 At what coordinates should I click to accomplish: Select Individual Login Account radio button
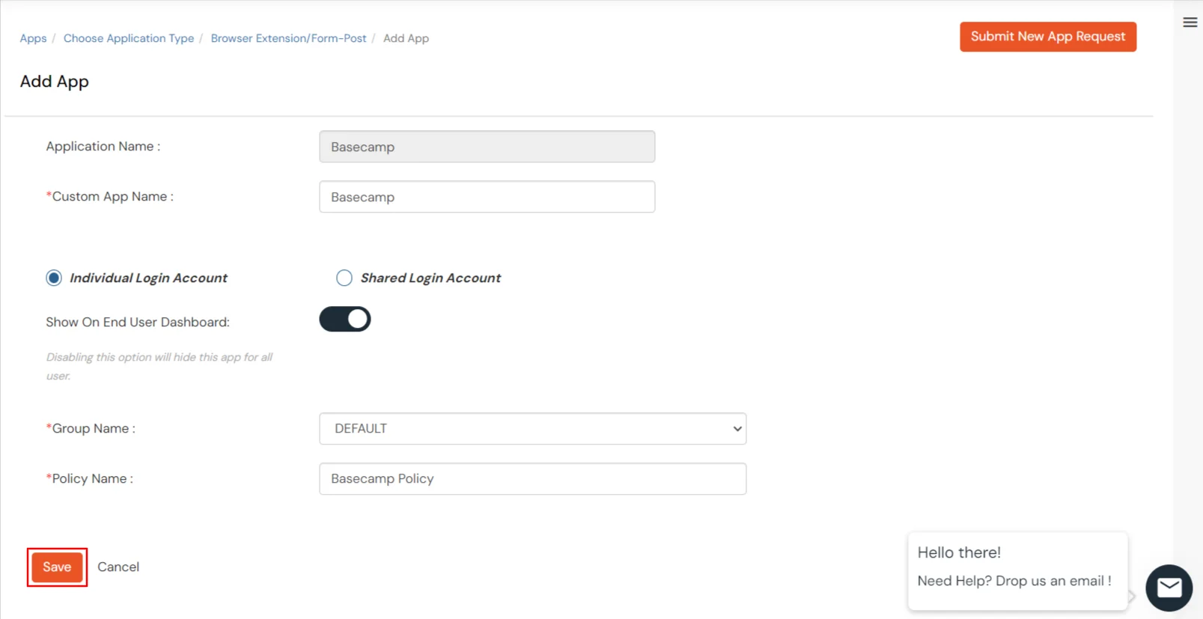click(54, 278)
